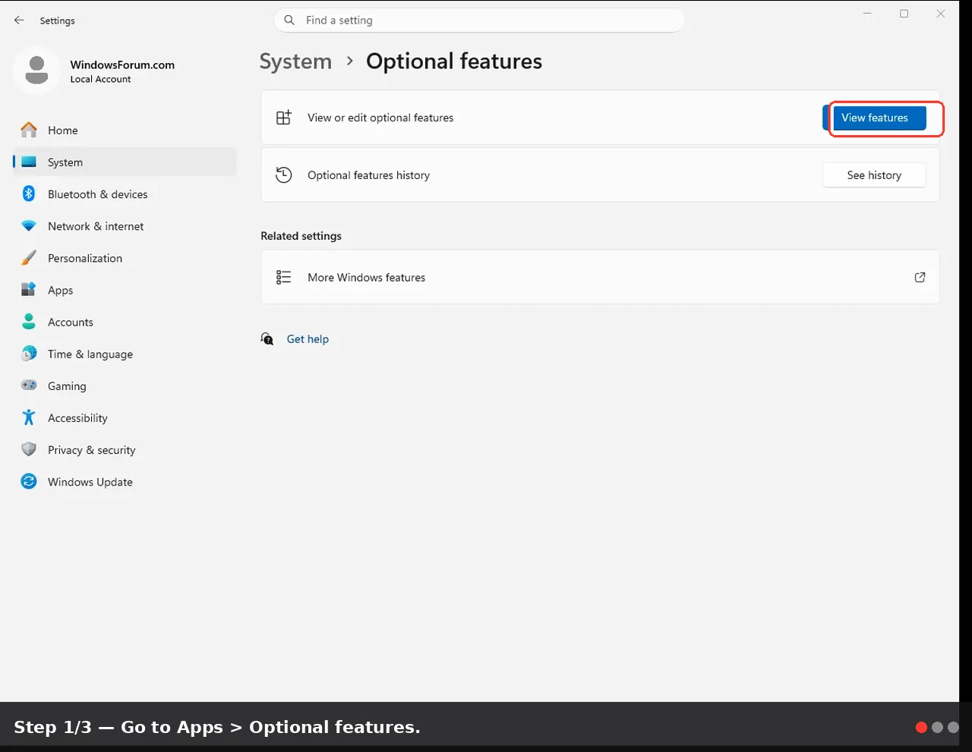Click the history clock icon
This screenshot has width=972, height=752.
[284, 175]
